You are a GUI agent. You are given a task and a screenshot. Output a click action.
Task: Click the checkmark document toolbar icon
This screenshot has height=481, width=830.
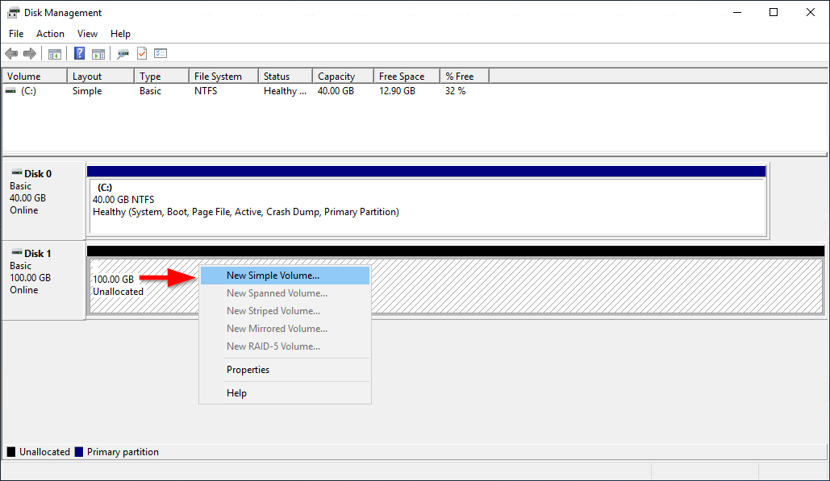point(142,54)
